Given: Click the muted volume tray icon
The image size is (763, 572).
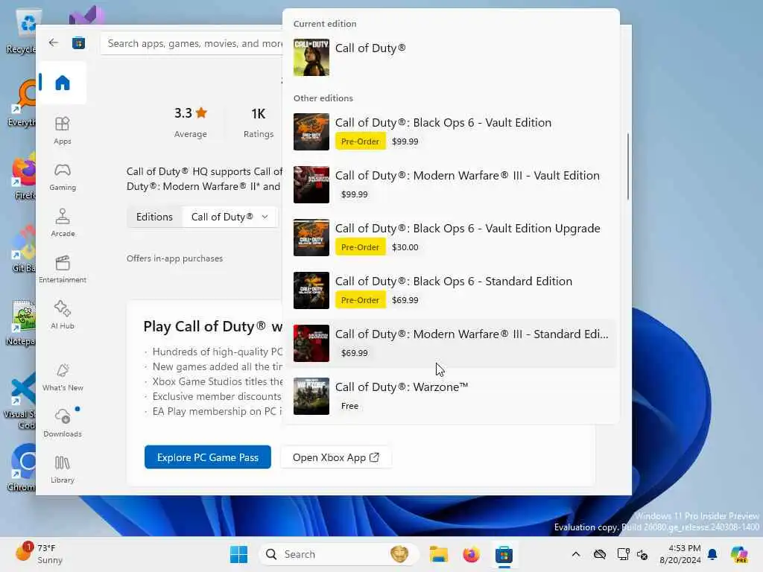Looking at the screenshot, I should pos(642,554).
